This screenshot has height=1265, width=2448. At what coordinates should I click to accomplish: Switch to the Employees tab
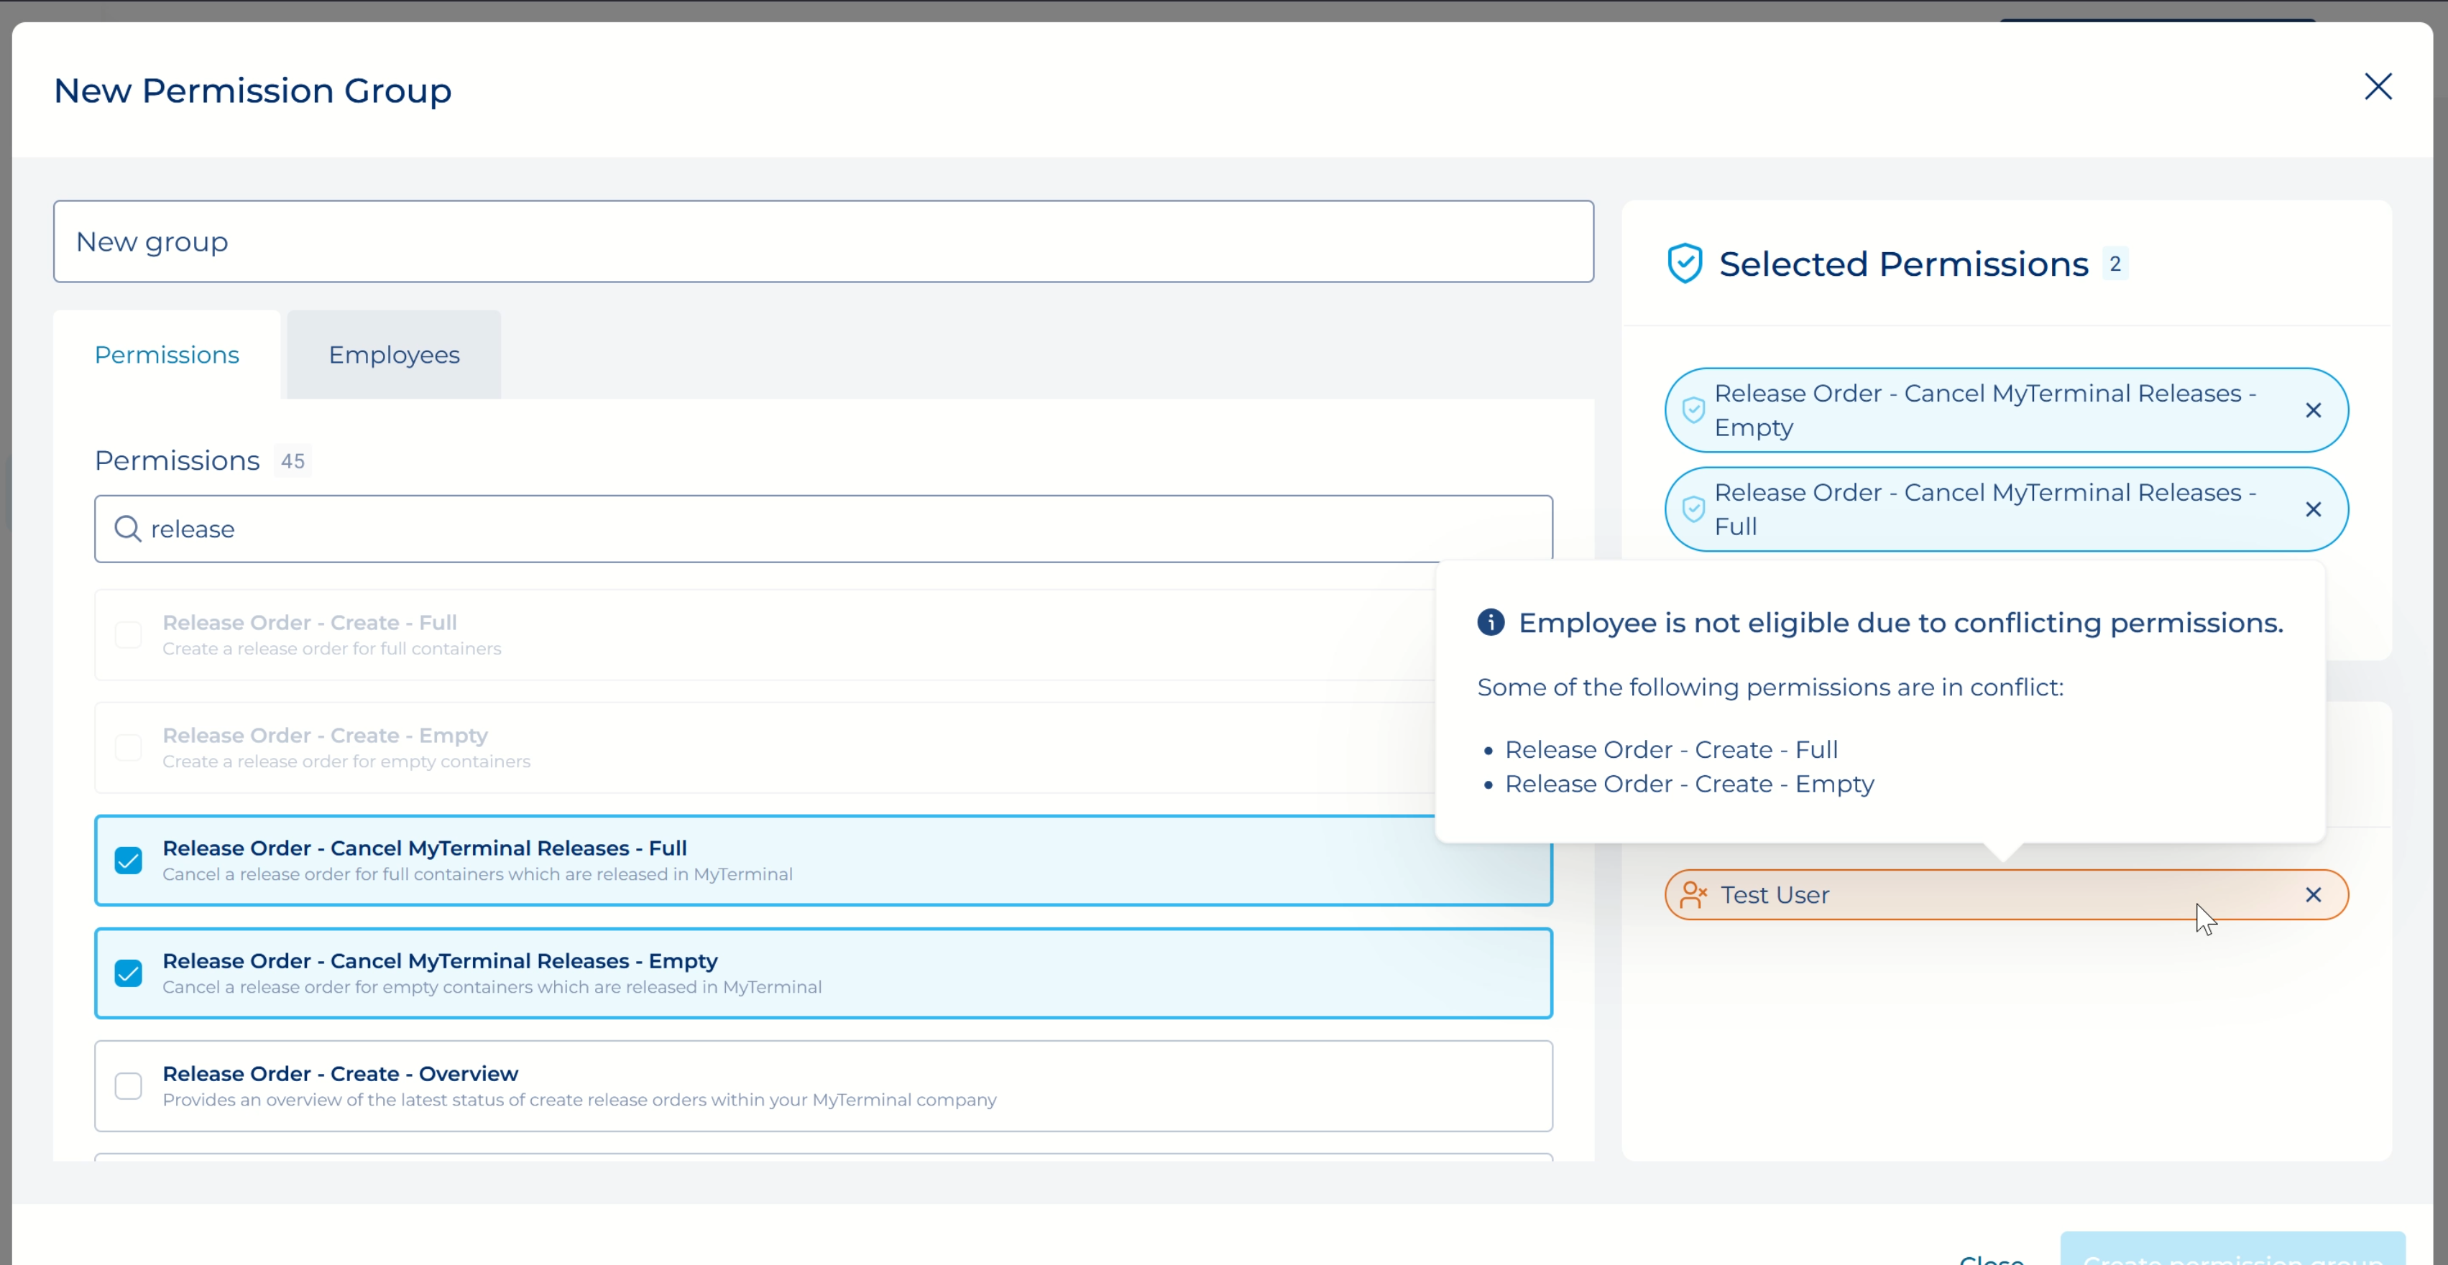(393, 355)
